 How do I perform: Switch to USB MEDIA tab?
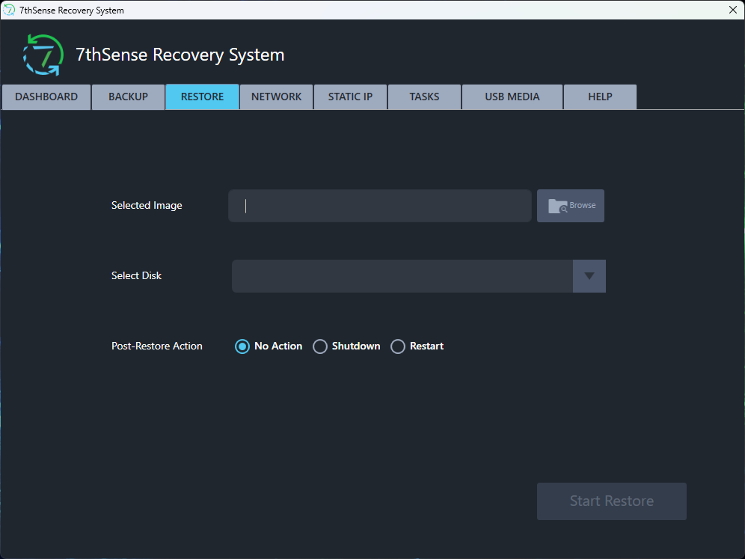(x=512, y=97)
